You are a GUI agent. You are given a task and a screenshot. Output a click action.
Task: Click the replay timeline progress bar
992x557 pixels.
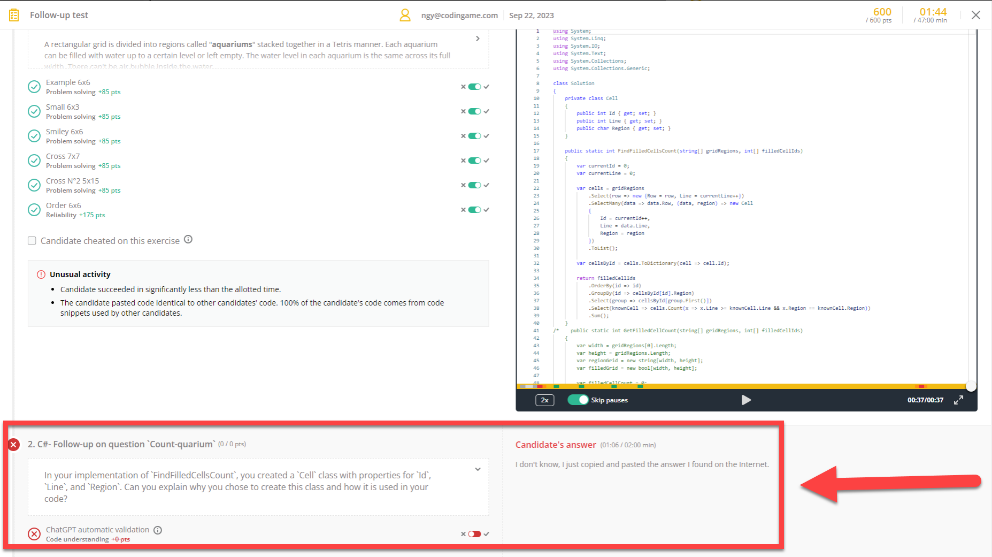pos(743,386)
